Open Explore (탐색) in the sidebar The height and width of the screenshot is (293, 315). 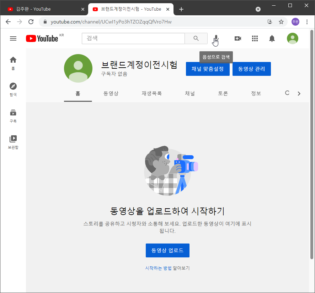pos(13,89)
